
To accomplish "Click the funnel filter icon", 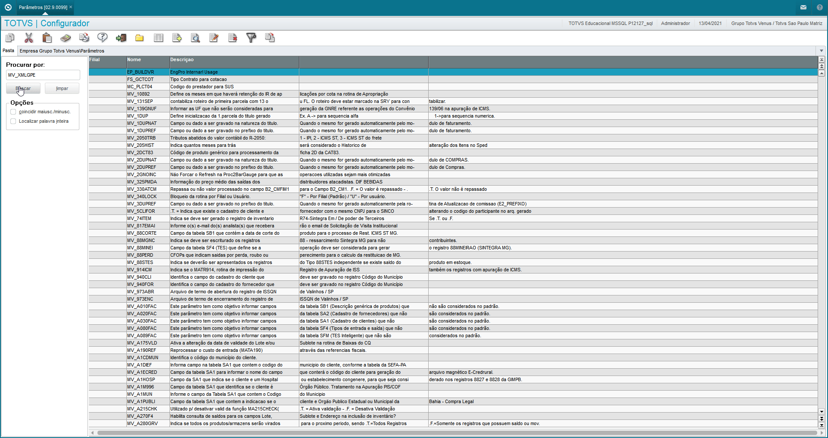I will pyautogui.click(x=251, y=38).
